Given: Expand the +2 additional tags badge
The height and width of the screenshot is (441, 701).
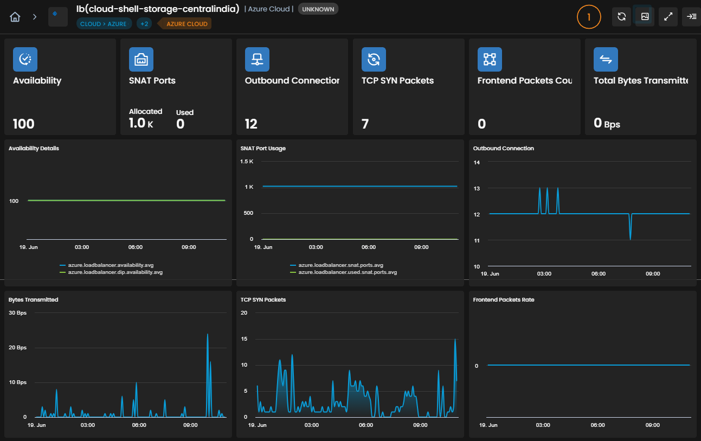Looking at the screenshot, I should [144, 24].
